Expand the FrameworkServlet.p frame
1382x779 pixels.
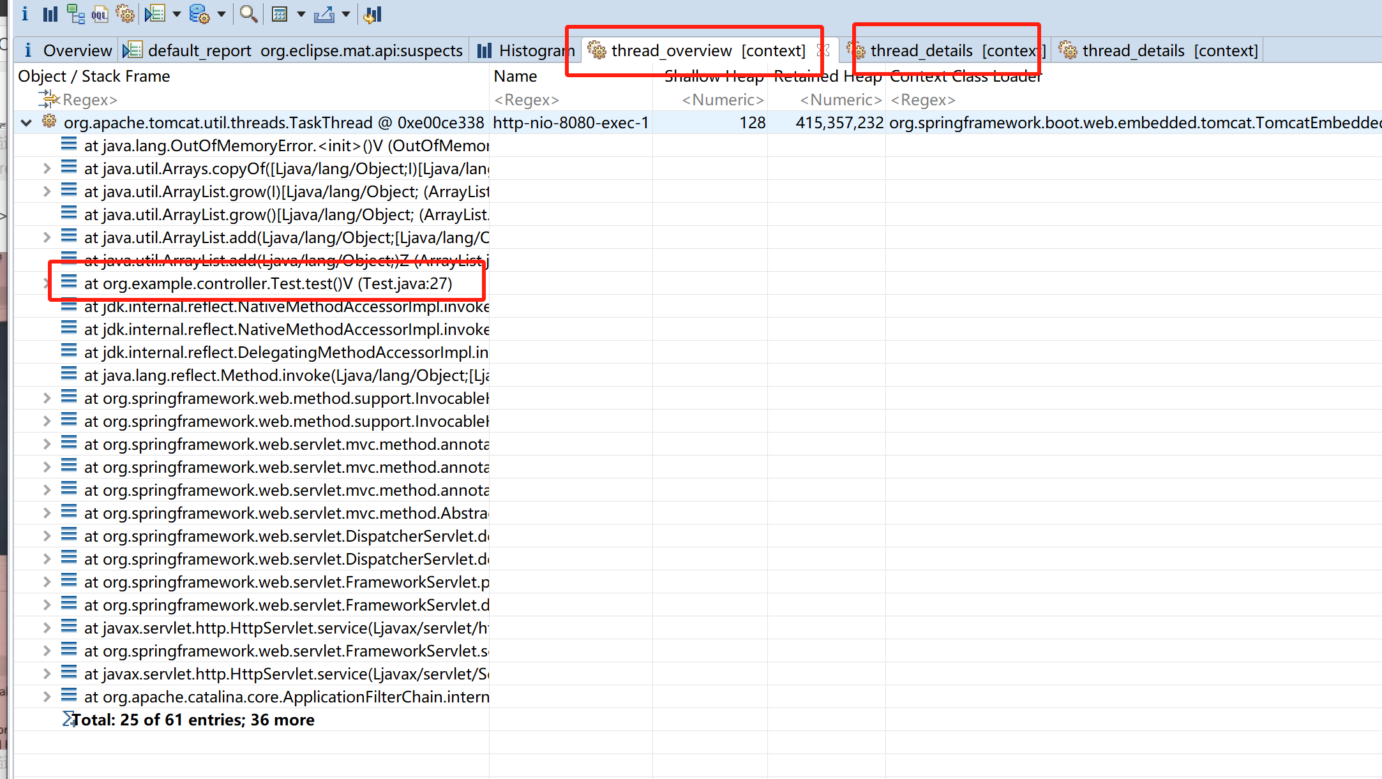47,582
